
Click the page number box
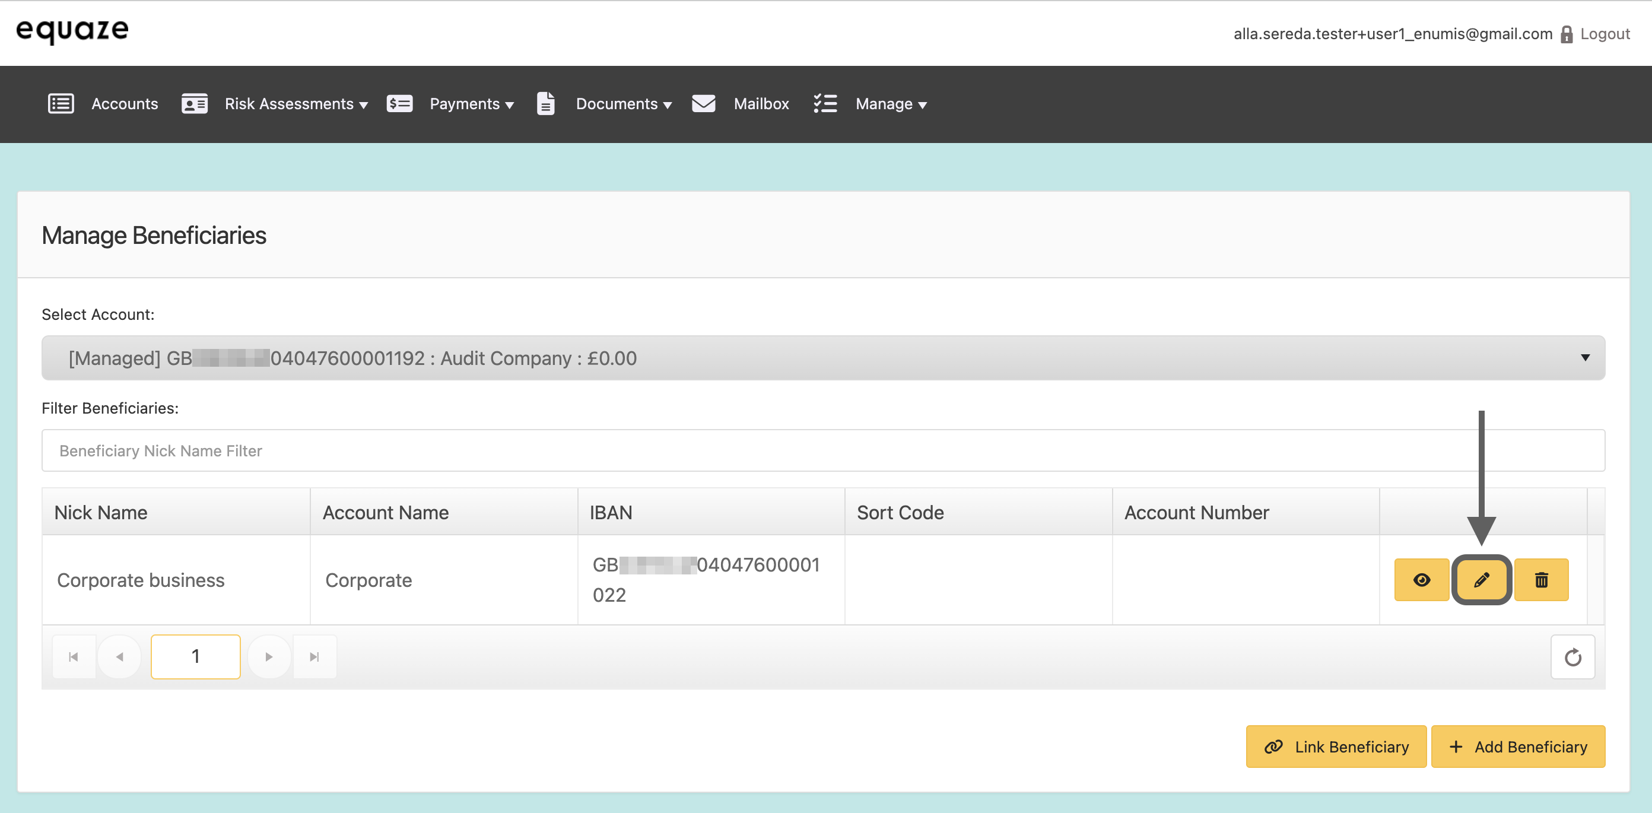(196, 656)
